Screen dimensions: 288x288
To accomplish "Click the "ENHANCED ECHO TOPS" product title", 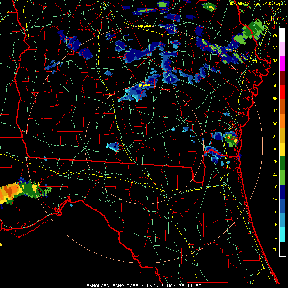I will pos(112,286).
